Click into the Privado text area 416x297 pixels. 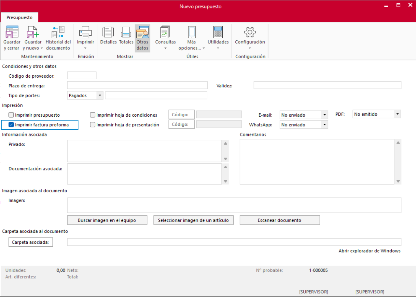tap(145, 151)
